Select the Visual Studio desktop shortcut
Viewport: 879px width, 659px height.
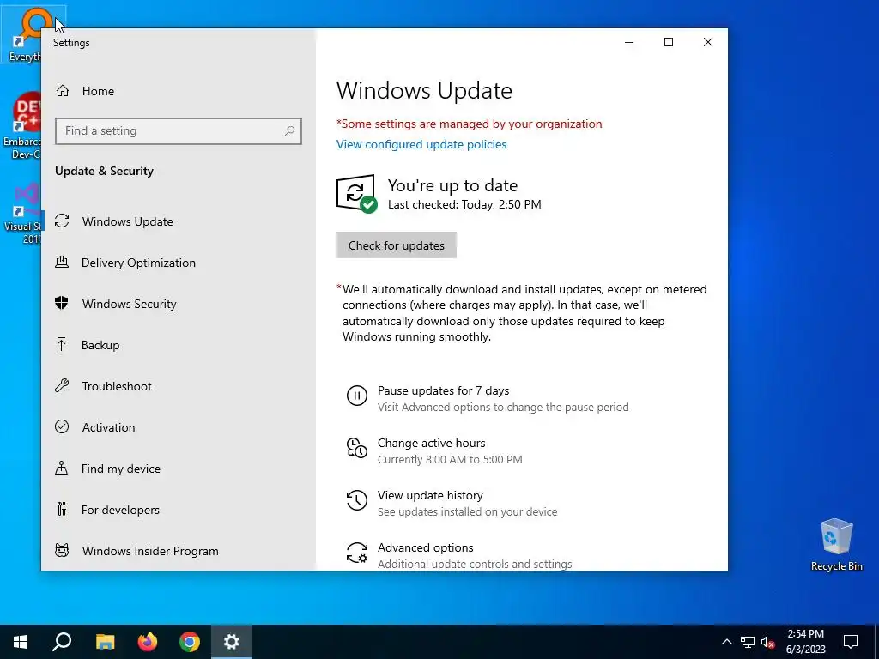coord(21,213)
